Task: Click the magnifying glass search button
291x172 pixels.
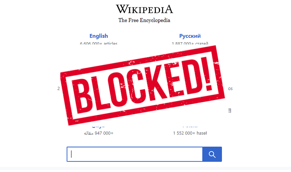Action: [x=212, y=154]
